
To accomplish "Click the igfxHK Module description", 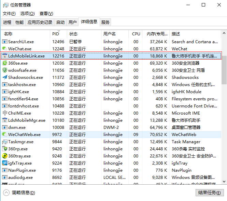I will click(x=186, y=92).
